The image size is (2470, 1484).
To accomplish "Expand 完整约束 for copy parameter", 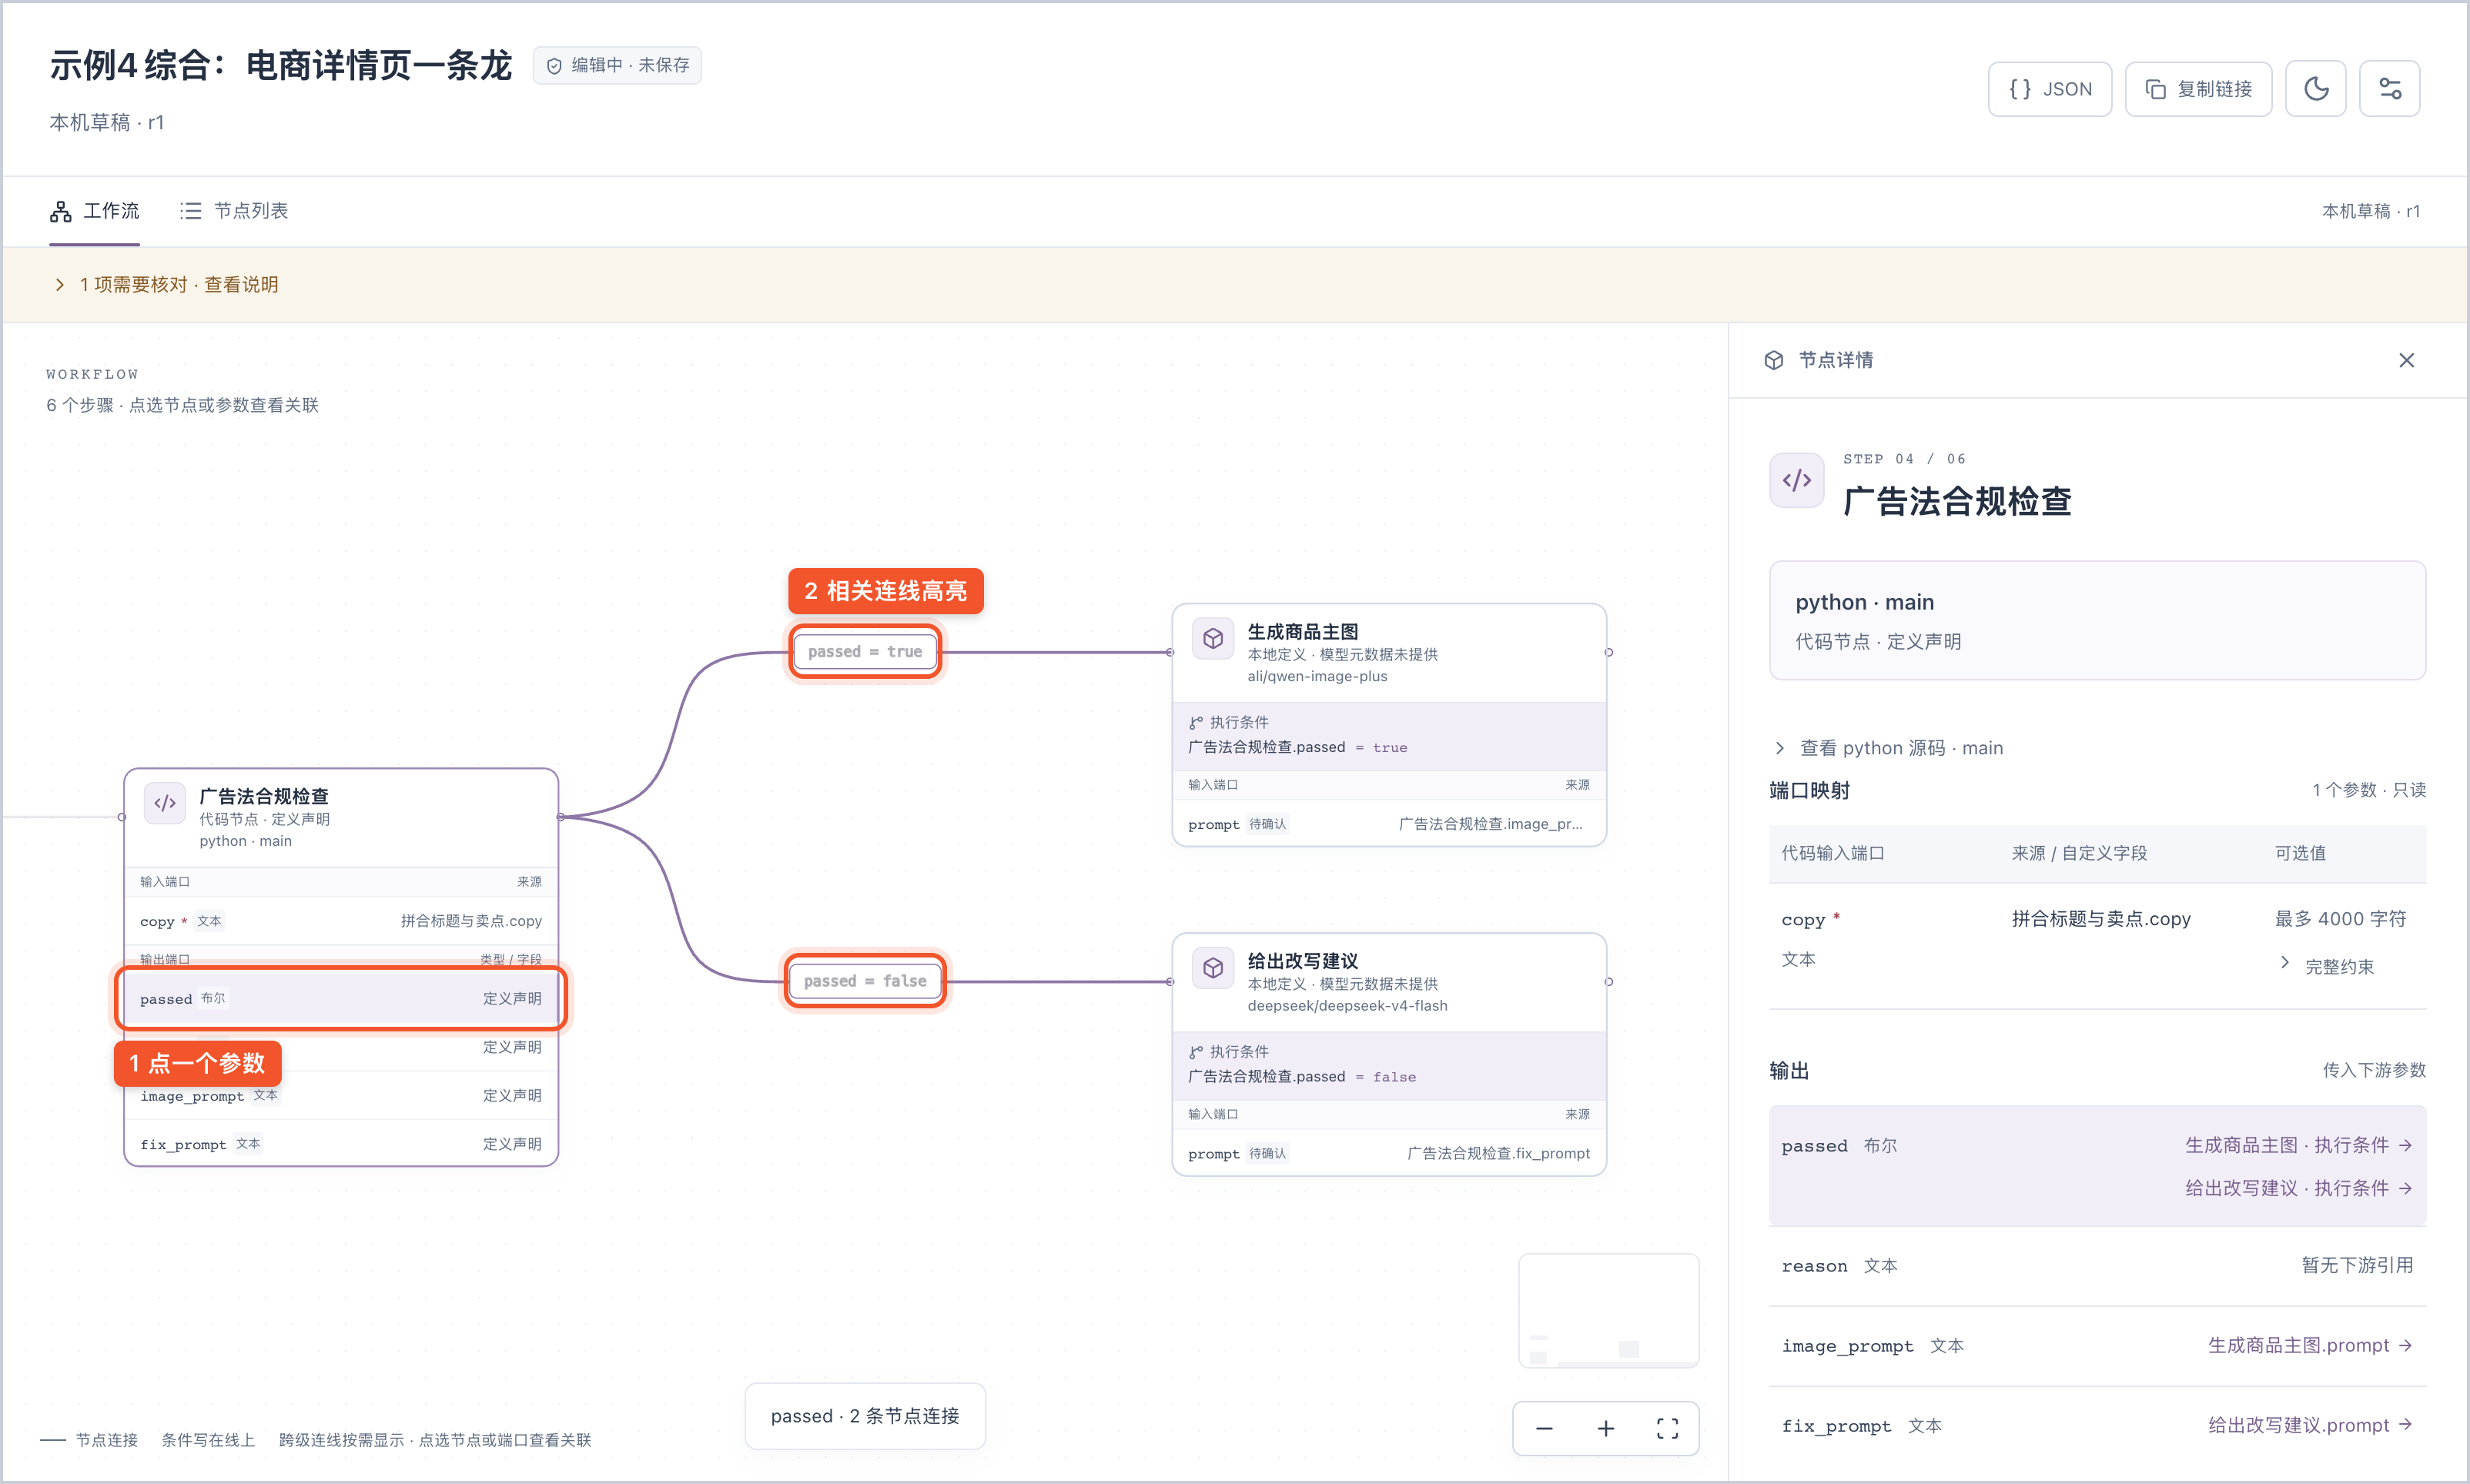I will tap(2327, 966).
